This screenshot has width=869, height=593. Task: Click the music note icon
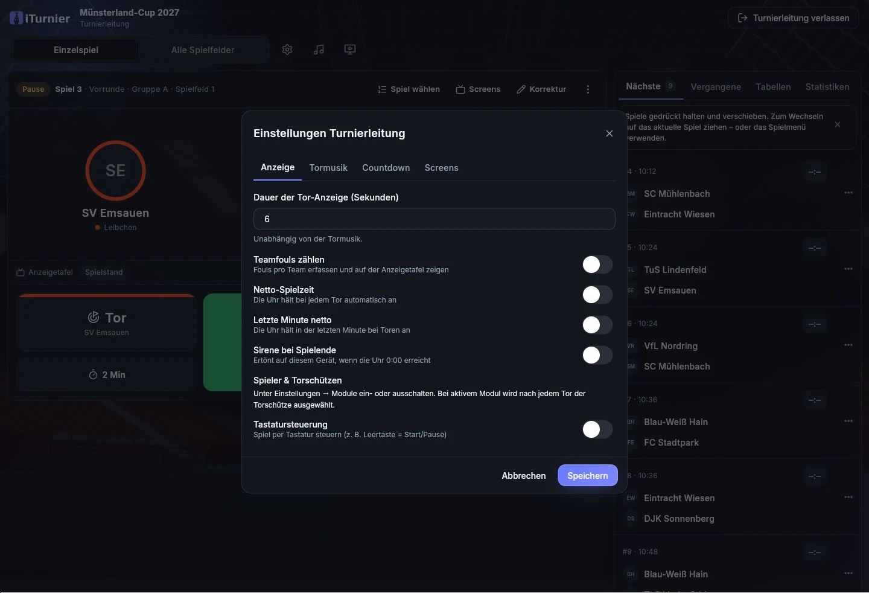319,50
